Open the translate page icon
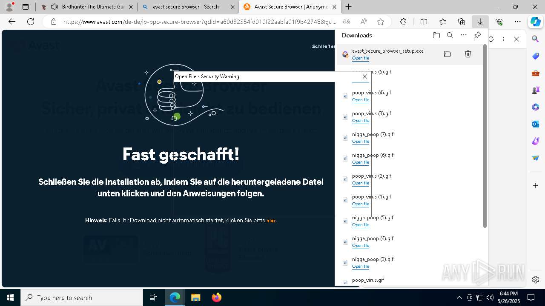 point(347,22)
